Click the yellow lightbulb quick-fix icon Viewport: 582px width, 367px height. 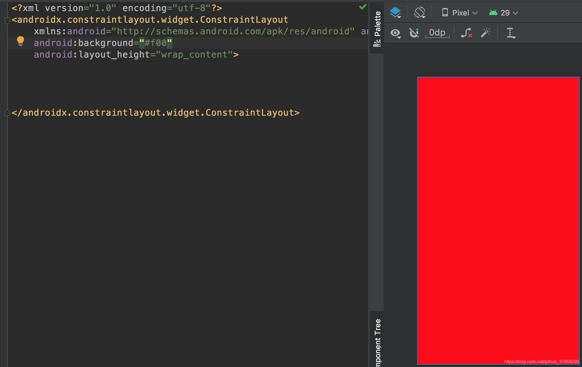tap(21, 41)
